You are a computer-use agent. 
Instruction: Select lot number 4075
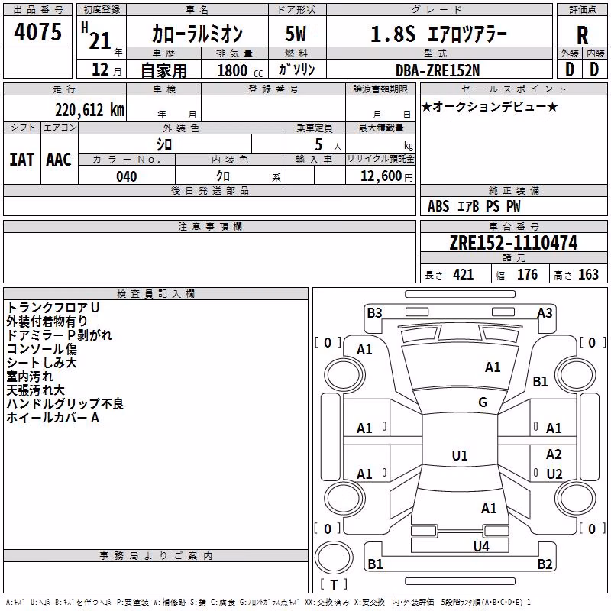[37, 32]
